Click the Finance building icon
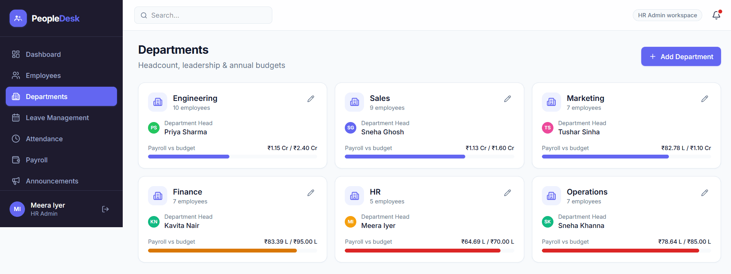Screen dimensions: 731x274 pos(158,196)
